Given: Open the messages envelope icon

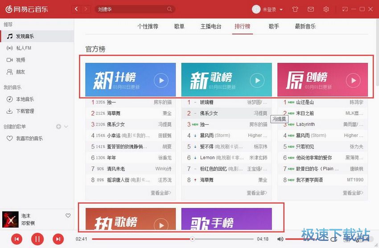Looking at the screenshot, I should (311, 9).
